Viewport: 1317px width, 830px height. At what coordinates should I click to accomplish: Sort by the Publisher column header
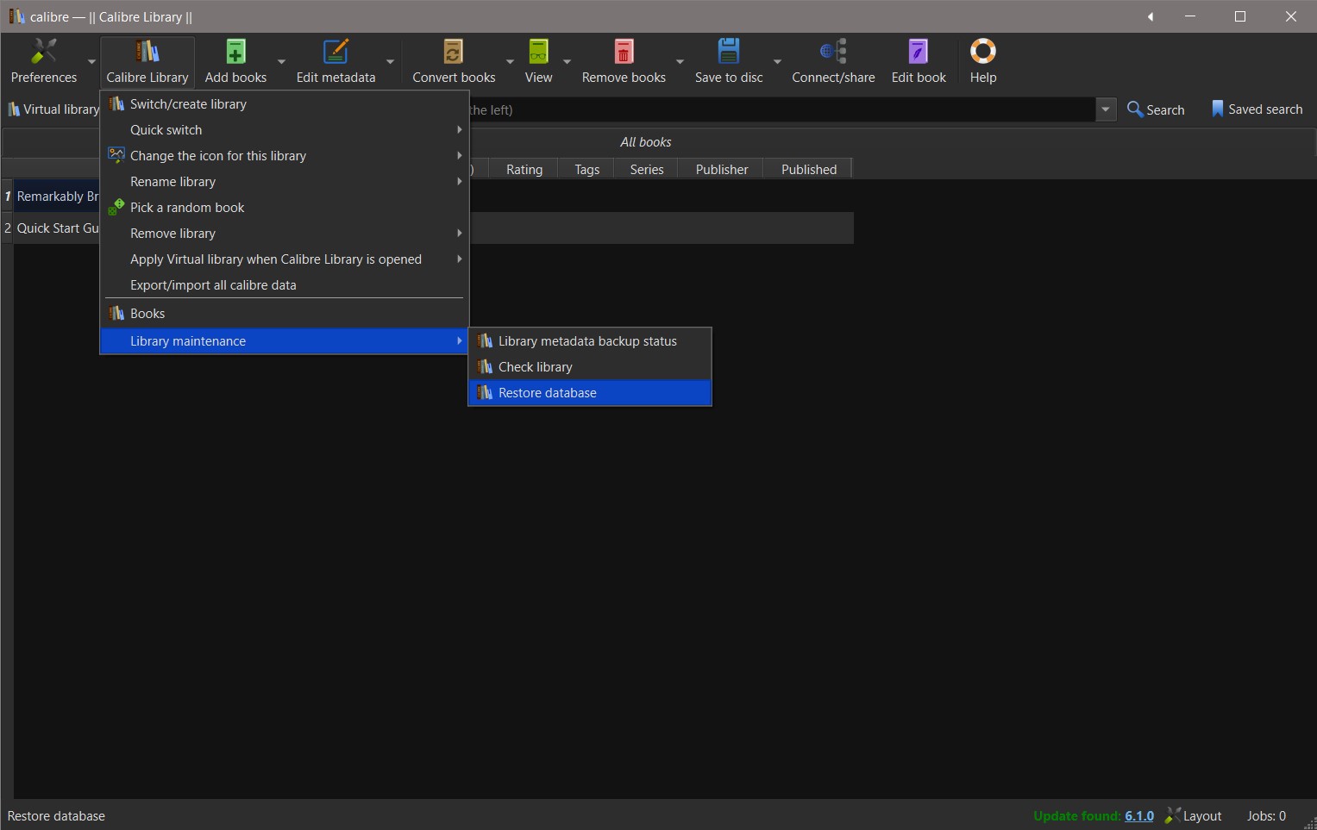coord(722,170)
